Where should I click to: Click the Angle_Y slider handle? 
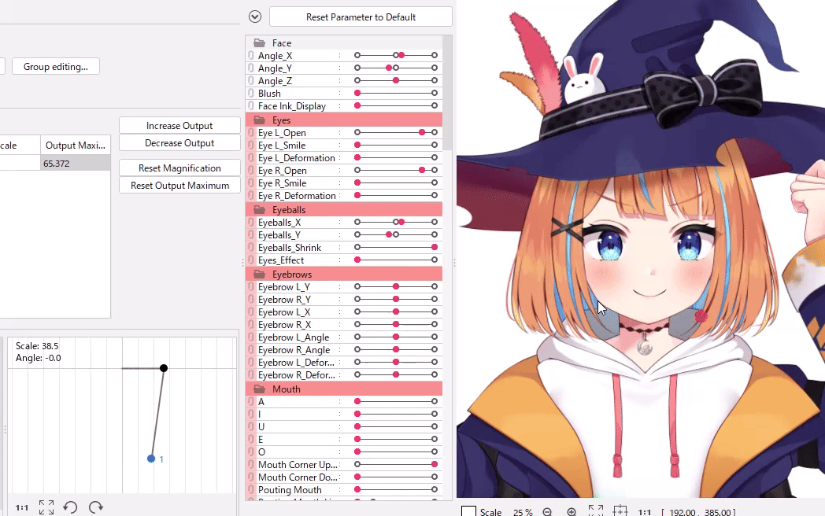(389, 68)
